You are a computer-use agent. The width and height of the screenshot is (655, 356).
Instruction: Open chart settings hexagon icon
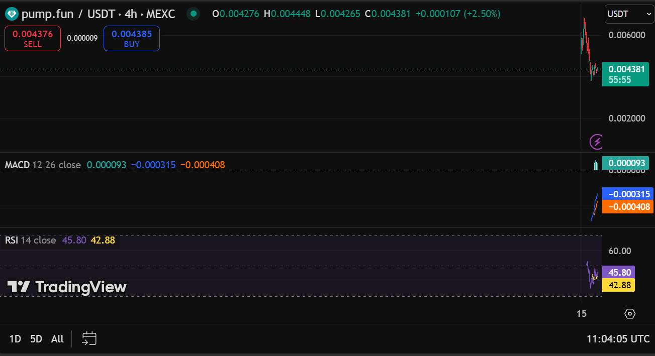(x=630, y=314)
